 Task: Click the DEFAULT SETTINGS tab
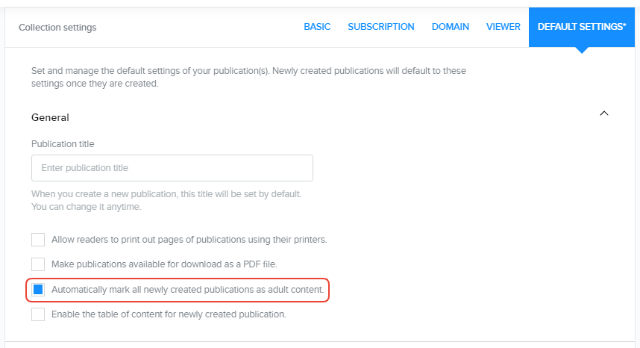click(x=583, y=27)
